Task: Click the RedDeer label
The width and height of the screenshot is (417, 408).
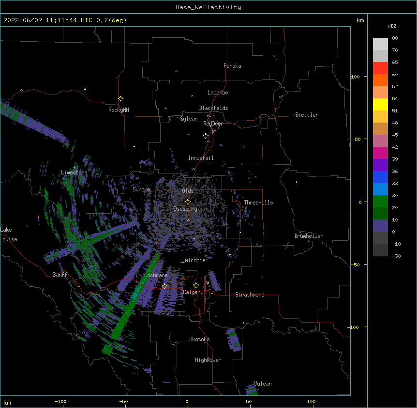Action: [213, 124]
